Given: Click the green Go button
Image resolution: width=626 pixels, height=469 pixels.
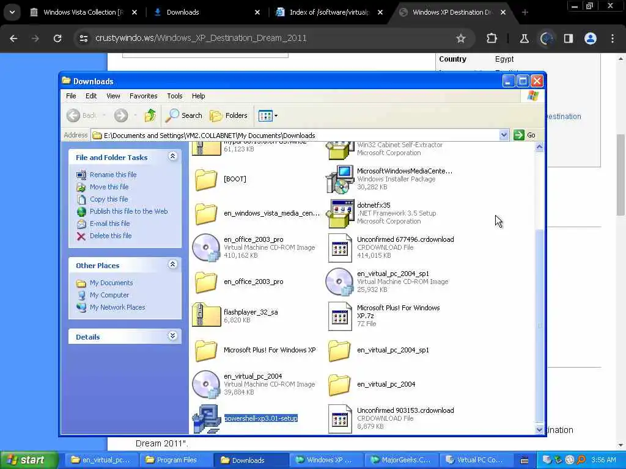Looking at the screenshot, I should pos(525,135).
